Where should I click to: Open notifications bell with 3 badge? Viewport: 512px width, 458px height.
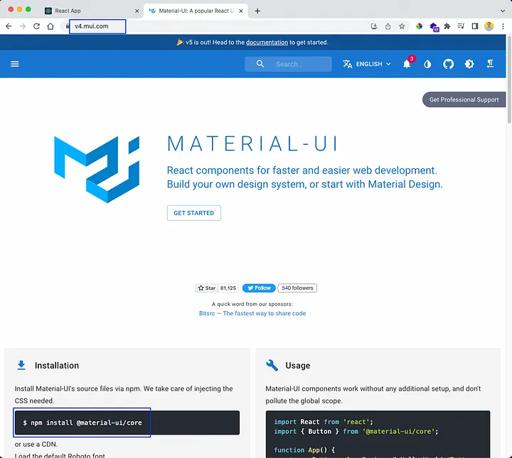(x=407, y=64)
